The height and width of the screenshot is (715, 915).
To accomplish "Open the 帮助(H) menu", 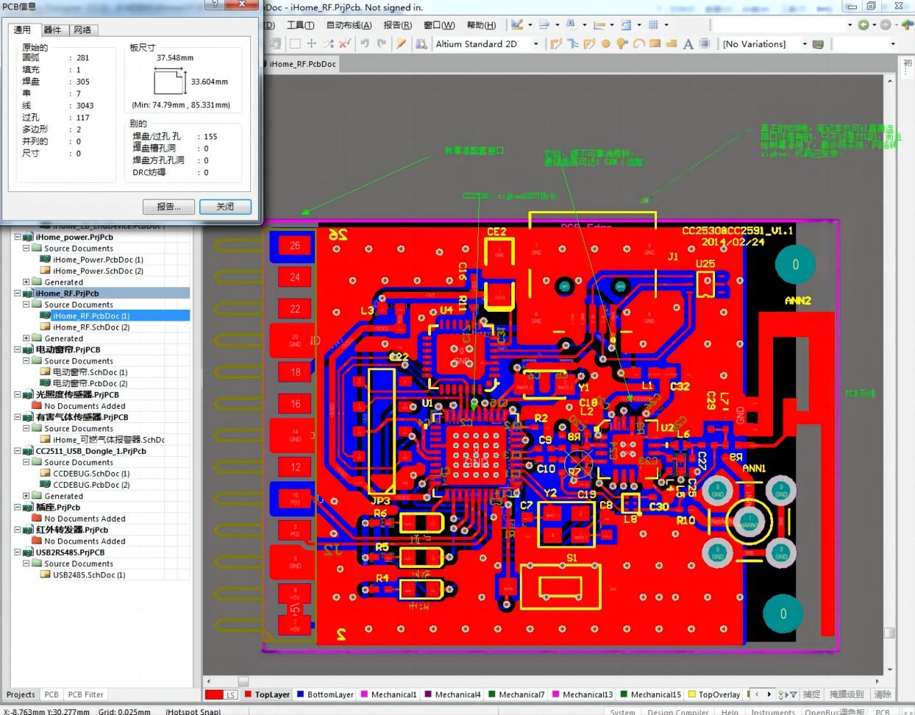I will 481,25.
